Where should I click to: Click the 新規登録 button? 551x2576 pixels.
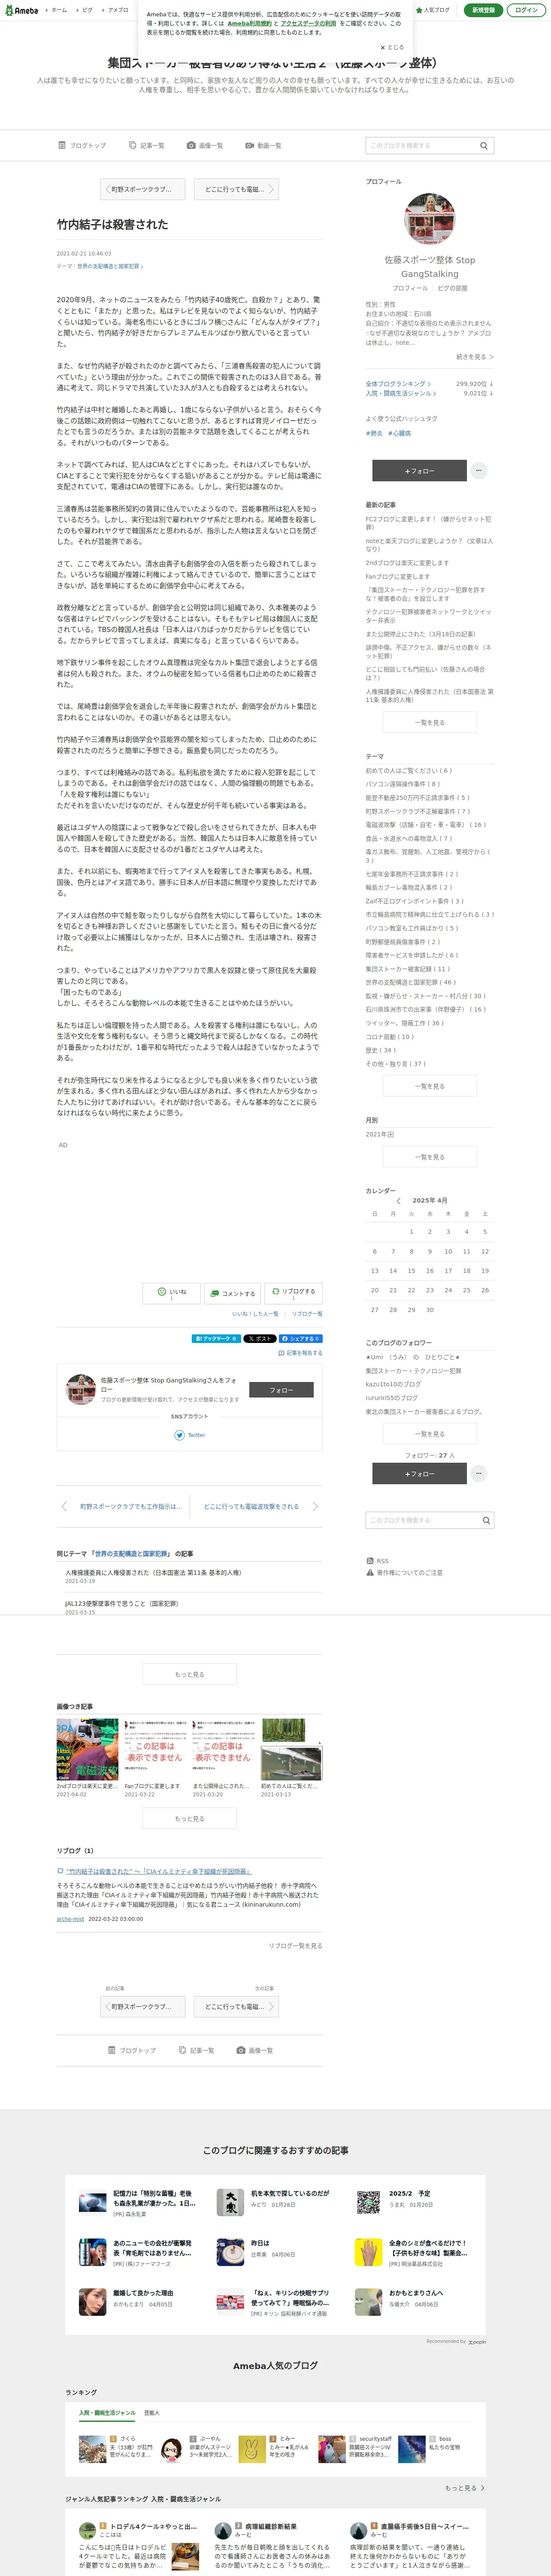(483, 10)
